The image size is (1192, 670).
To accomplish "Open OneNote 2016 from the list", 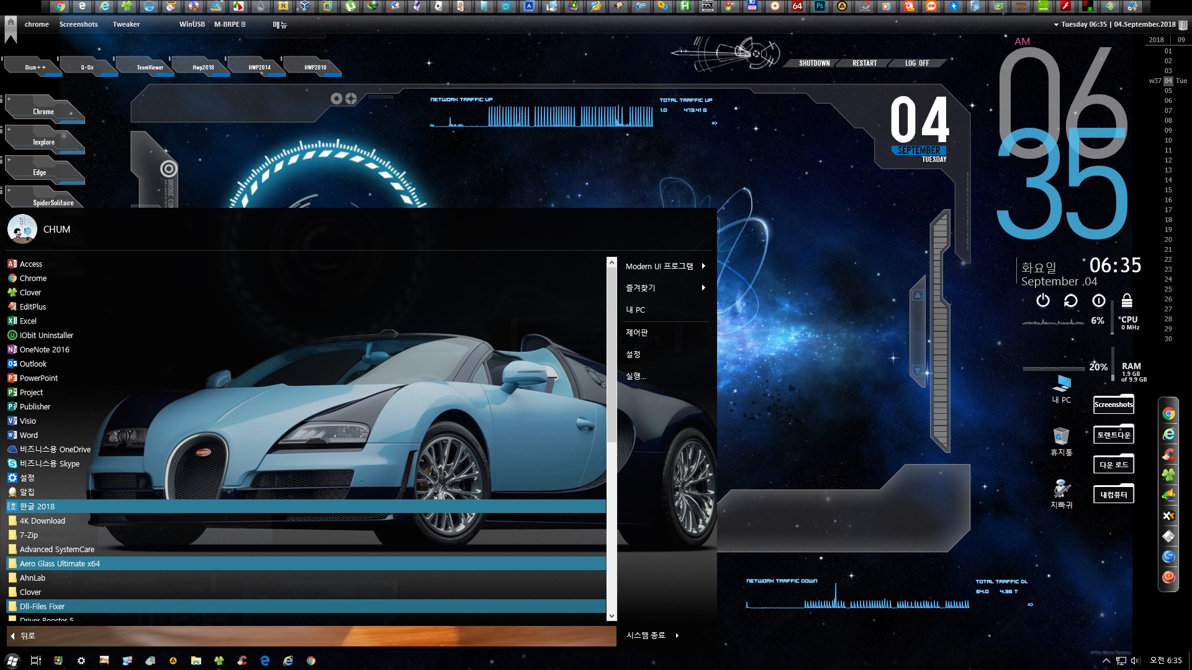I will click(x=305, y=350).
